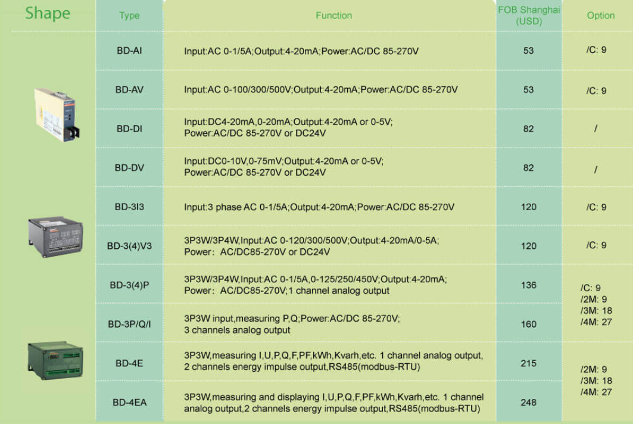Click the 'BD-3(4)V3' type cell

[x=129, y=246]
